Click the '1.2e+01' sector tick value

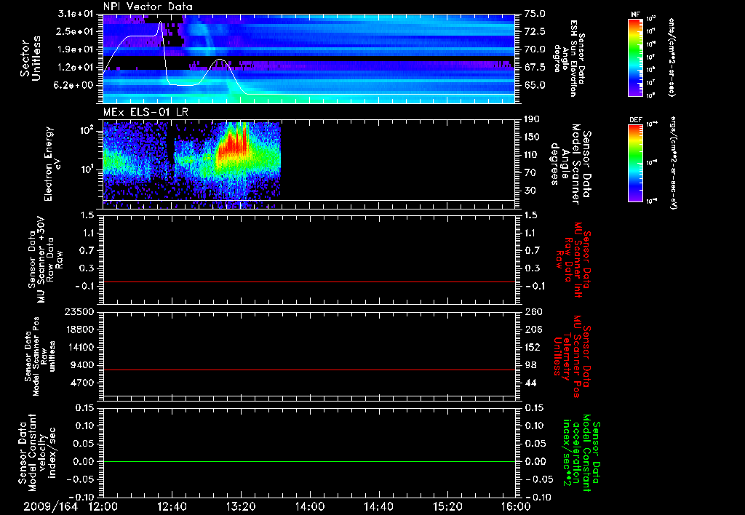click(x=76, y=68)
